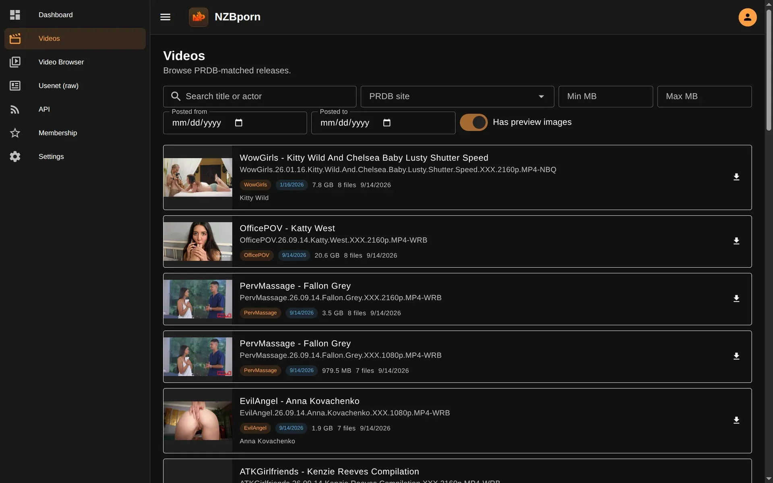Image resolution: width=773 pixels, height=483 pixels.
Task: Open Video Browser from the sidebar
Action: (x=75, y=62)
